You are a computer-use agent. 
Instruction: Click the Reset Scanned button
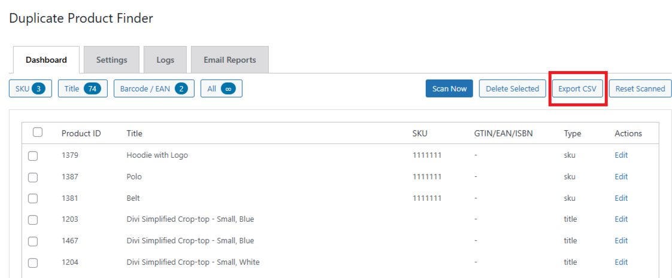(640, 88)
